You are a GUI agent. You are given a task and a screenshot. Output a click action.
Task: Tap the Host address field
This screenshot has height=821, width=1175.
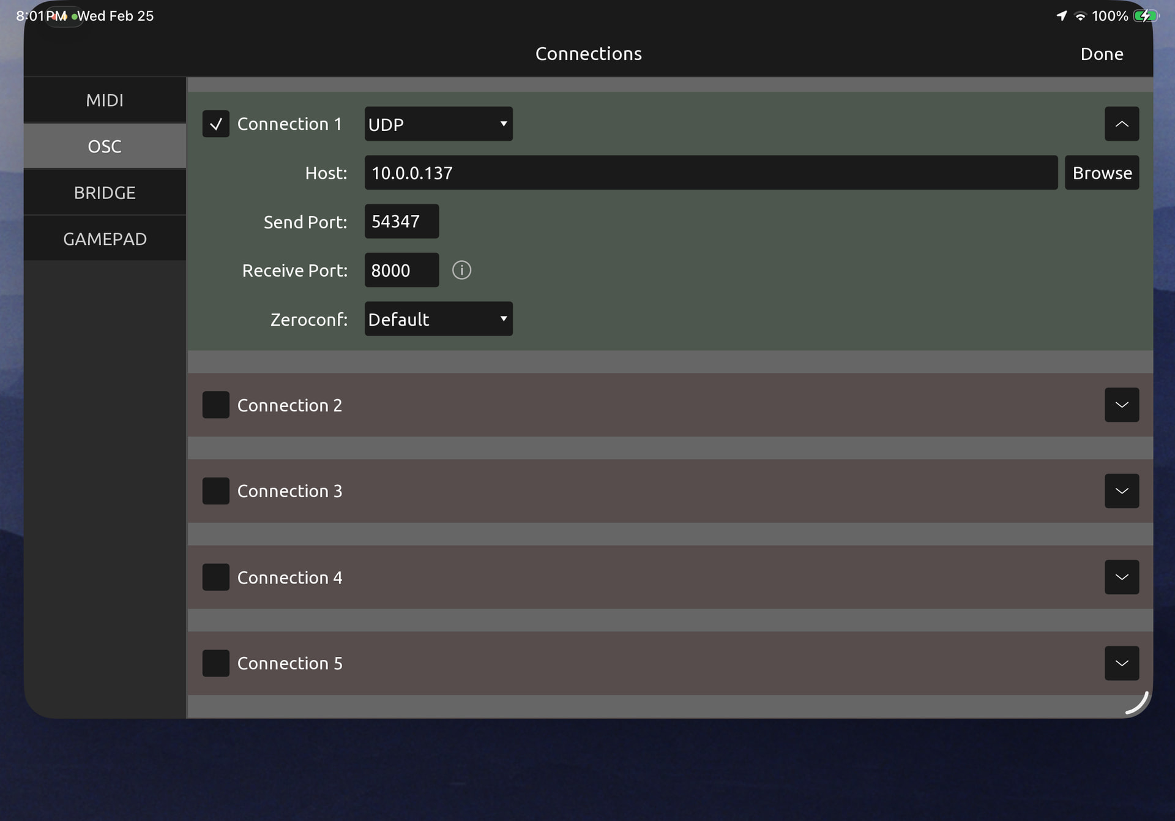coord(710,173)
